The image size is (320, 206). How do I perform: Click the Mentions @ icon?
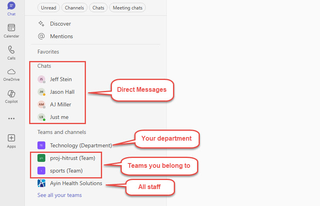(x=41, y=36)
